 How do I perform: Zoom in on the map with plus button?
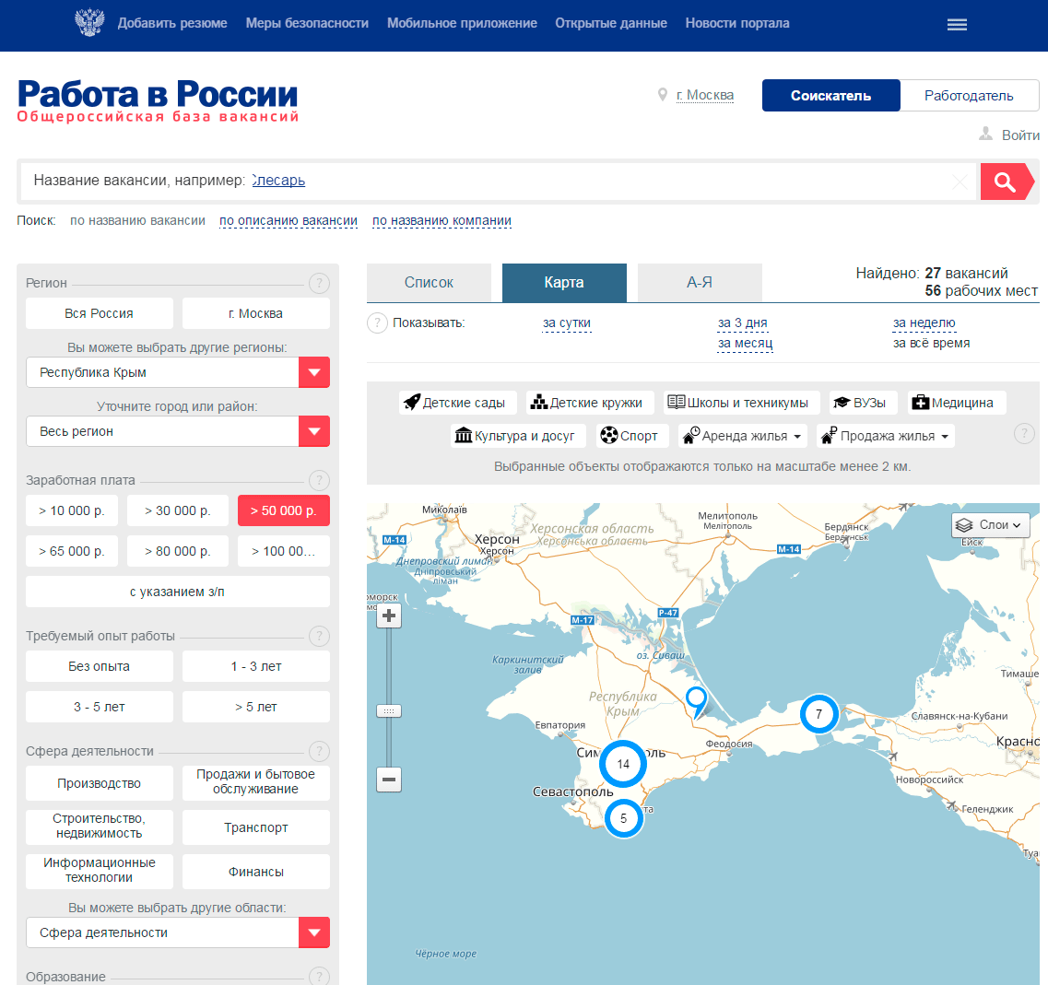388,616
